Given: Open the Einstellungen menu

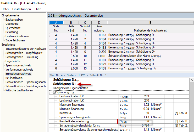Looking at the screenshot, I should click(x=21, y=9).
